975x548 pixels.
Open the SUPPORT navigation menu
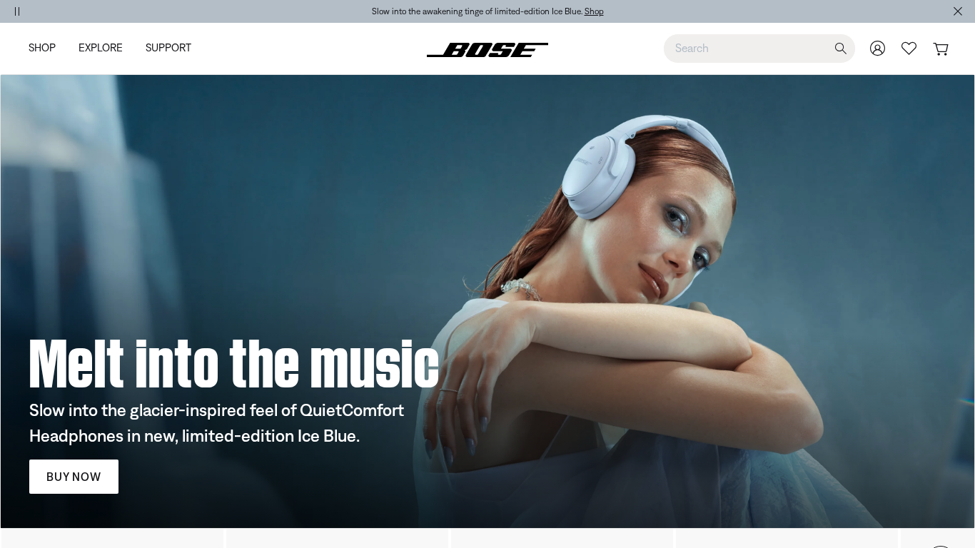coord(168,48)
